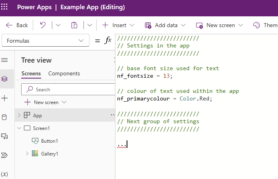Expand the App tree node

[19, 115]
